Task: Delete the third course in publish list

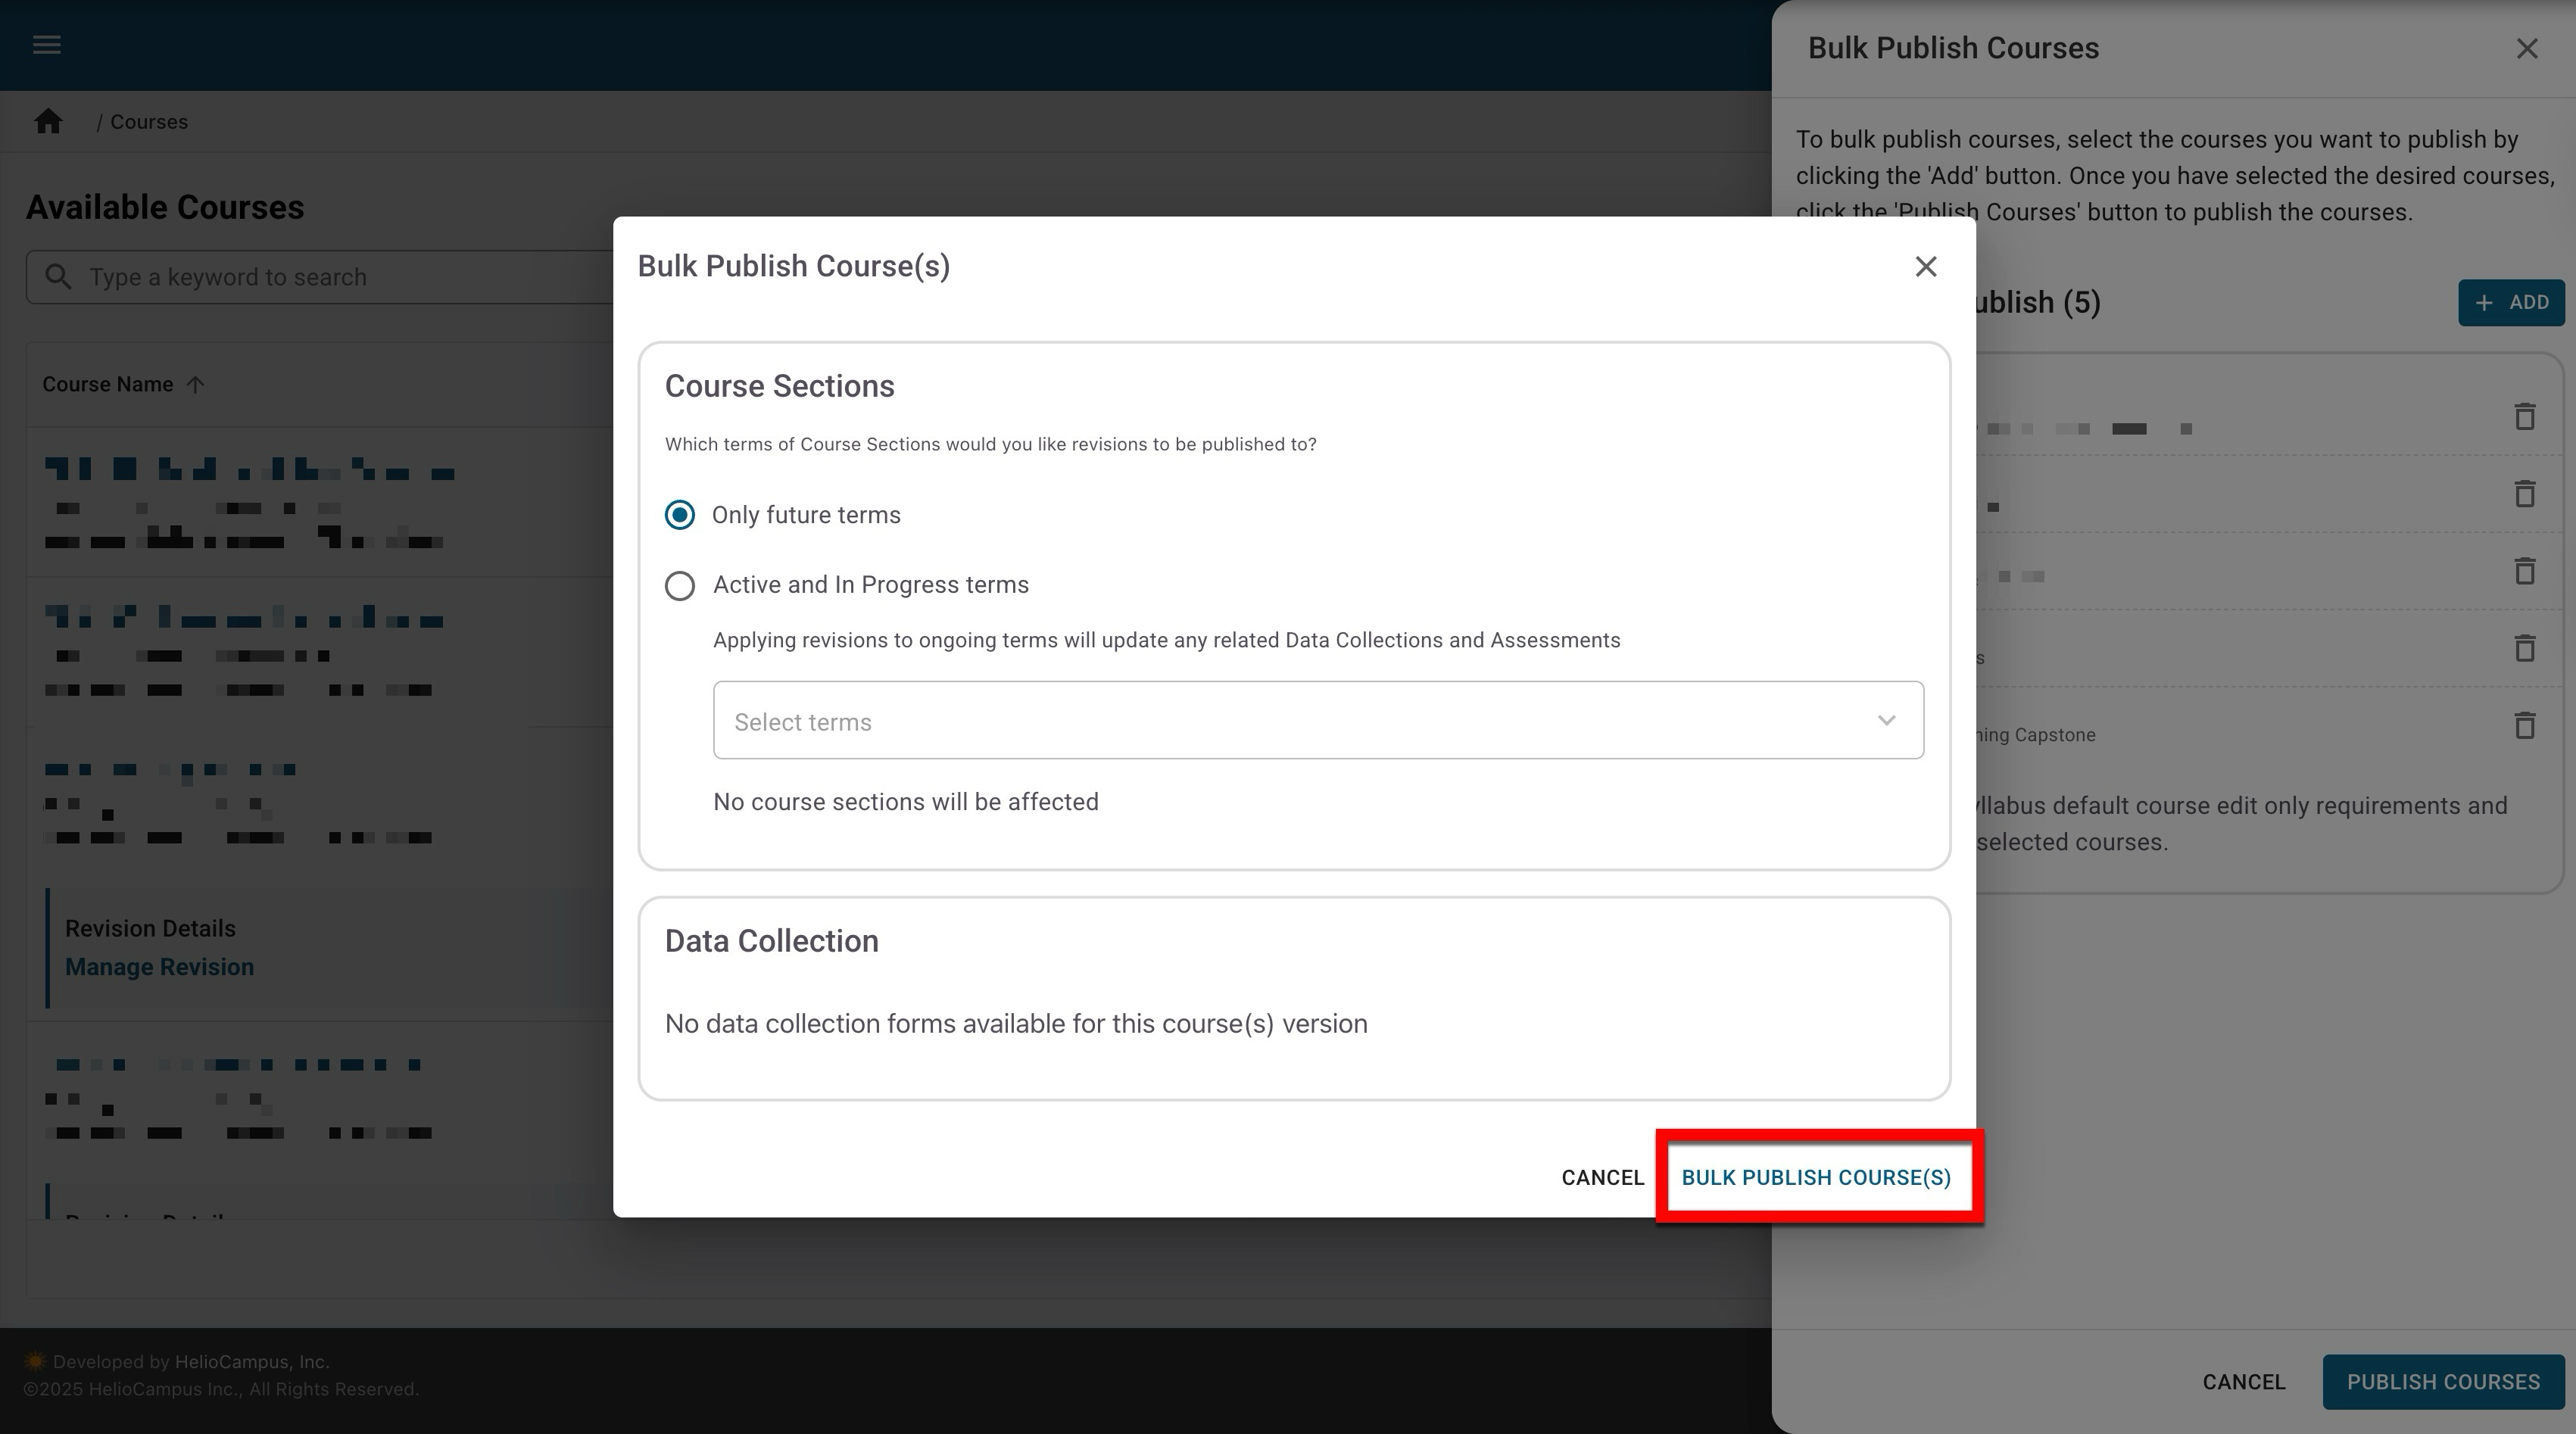Action: pos(2524,571)
